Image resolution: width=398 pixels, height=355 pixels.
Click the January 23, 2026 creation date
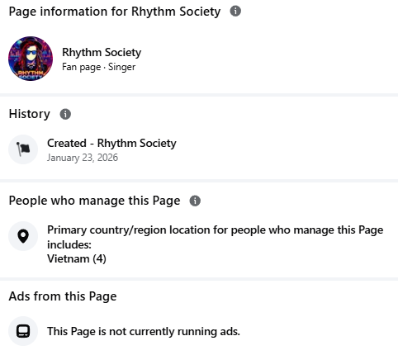(83, 158)
